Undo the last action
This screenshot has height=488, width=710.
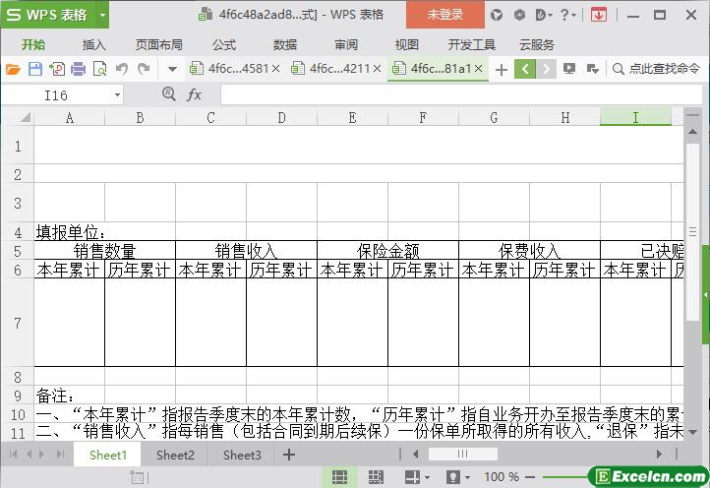[122, 69]
